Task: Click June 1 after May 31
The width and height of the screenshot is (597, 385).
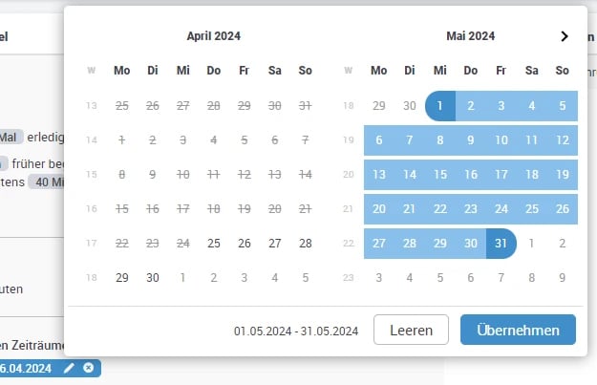Action: [531, 244]
